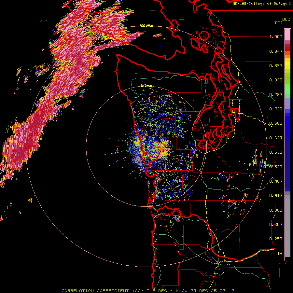The height and width of the screenshot is (293, 293).
Task: Click the 50 NMI range ring label
Action: tap(146, 86)
